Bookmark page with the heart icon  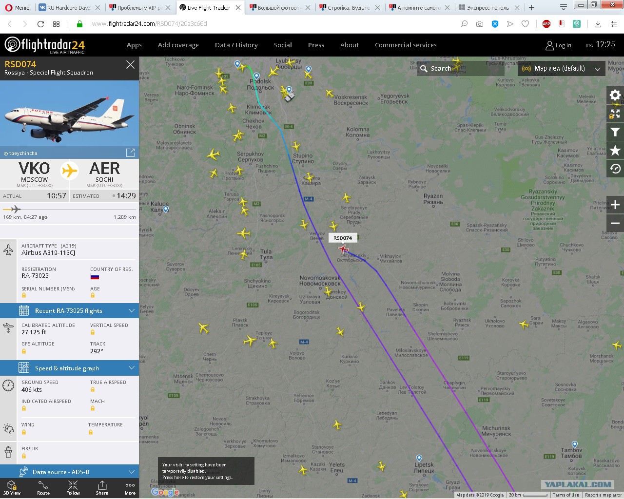[525, 24]
